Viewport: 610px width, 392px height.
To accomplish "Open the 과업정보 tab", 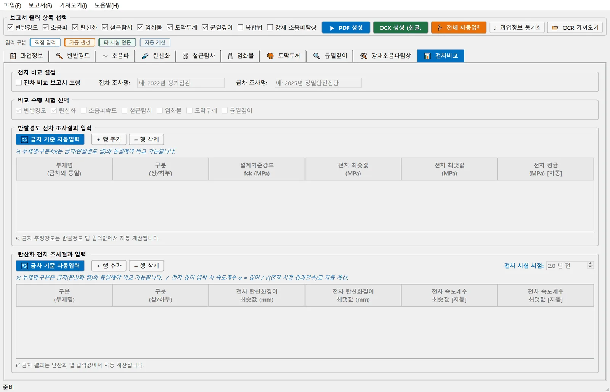I will (26, 56).
